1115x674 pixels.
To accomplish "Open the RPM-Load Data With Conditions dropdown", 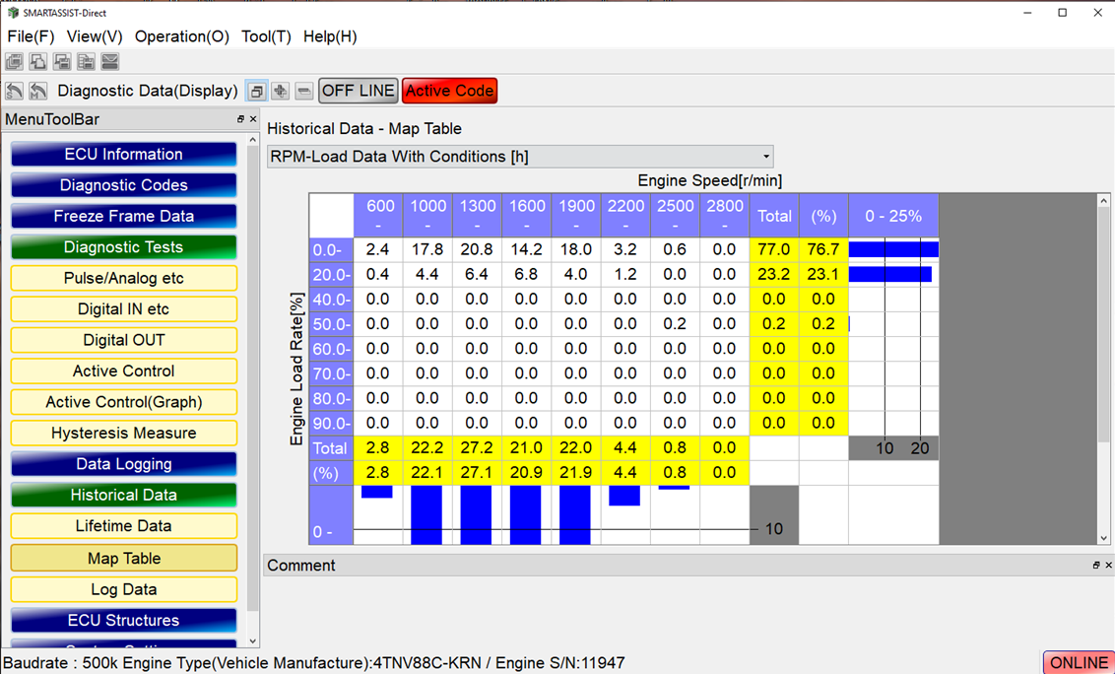I will (520, 157).
